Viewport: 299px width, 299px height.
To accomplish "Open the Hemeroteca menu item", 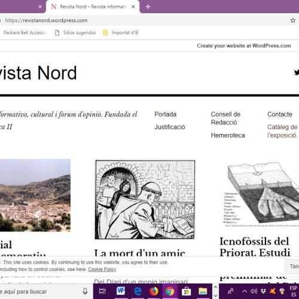I will tap(228, 135).
